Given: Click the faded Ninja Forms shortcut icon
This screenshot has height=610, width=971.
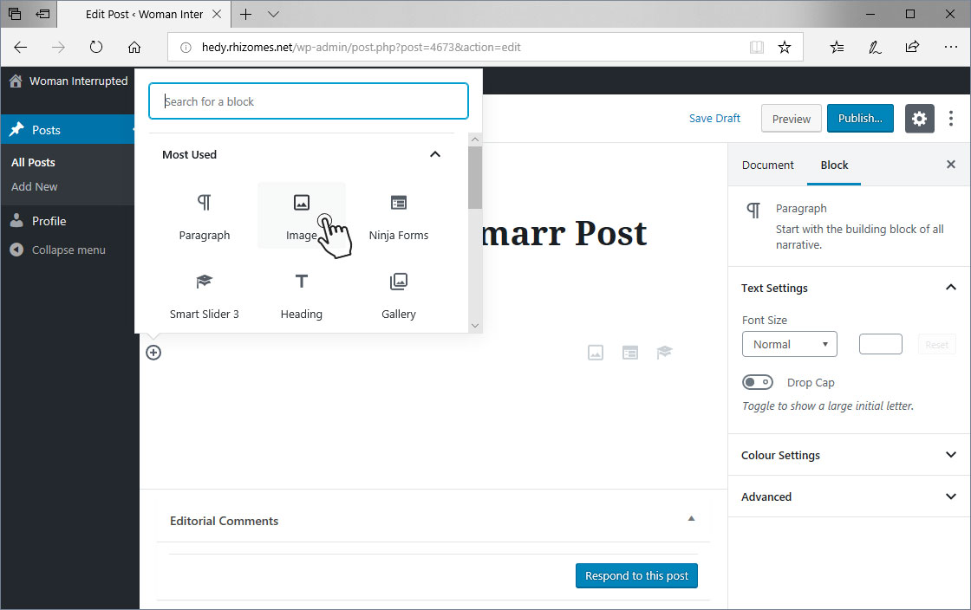Looking at the screenshot, I should [x=630, y=353].
